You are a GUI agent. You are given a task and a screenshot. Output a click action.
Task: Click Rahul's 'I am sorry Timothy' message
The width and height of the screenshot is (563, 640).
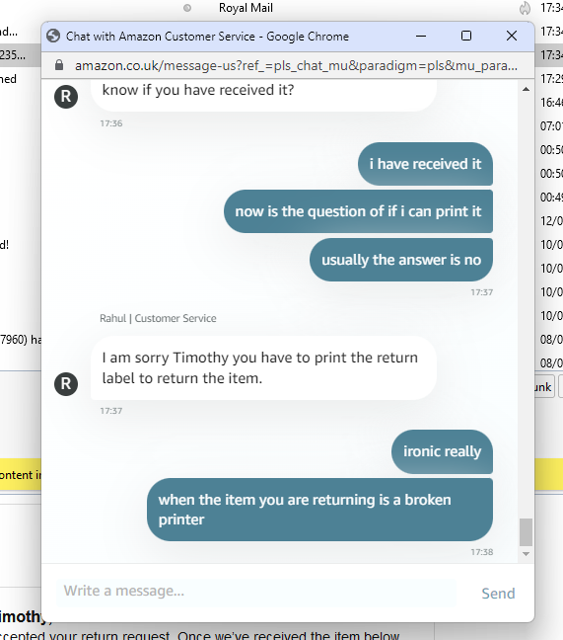pyautogui.click(x=263, y=367)
